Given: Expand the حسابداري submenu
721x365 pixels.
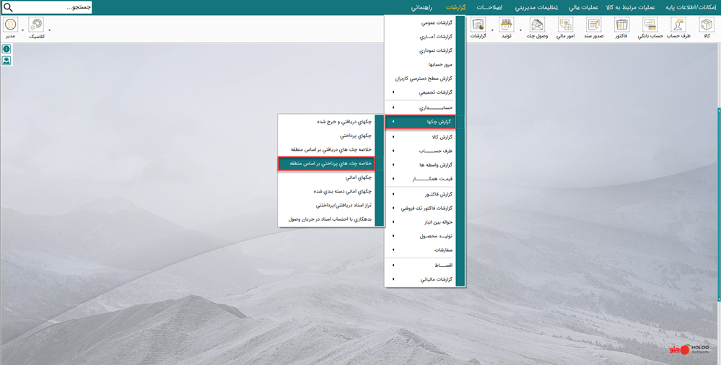Looking at the screenshot, I should tap(420, 107).
